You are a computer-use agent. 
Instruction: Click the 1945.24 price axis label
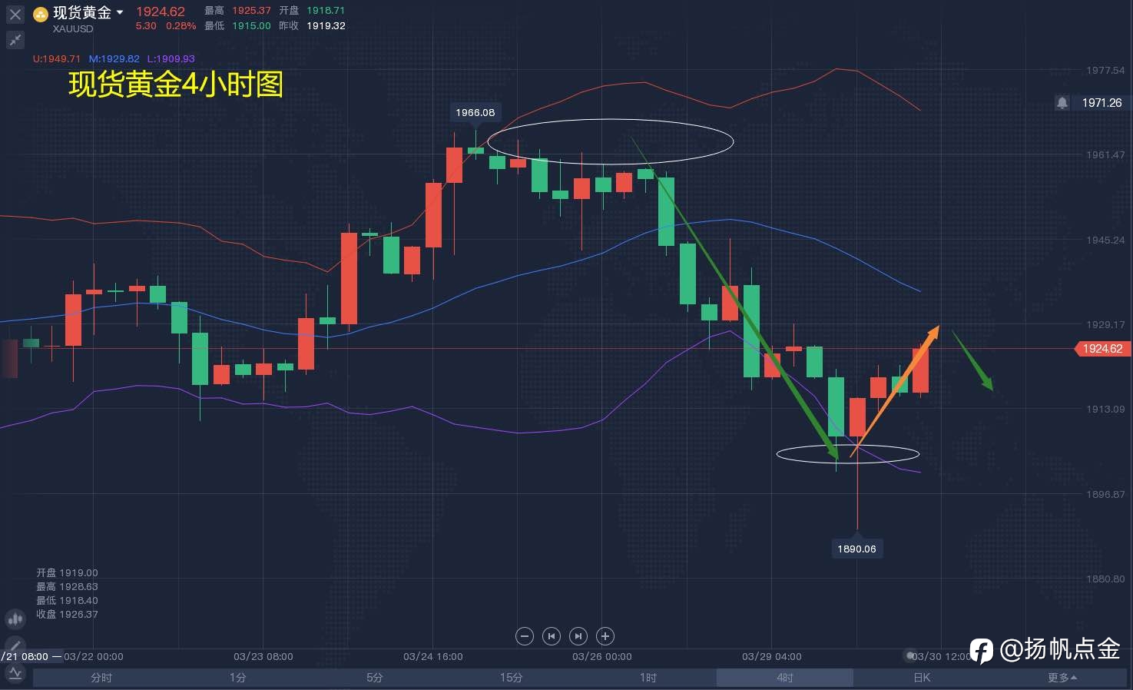click(x=1105, y=240)
